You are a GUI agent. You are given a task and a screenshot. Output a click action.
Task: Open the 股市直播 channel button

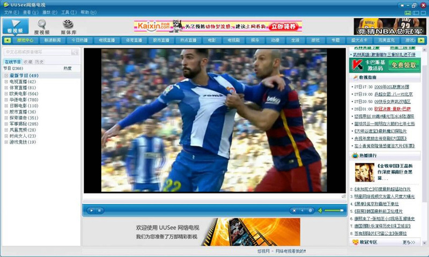161,40
